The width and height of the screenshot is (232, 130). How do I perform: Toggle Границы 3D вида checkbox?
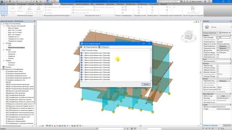pyautogui.click(x=217, y=77)
